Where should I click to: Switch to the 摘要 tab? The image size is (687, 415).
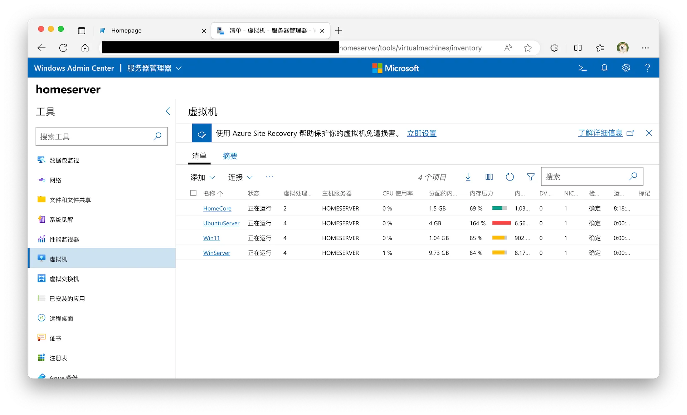(230, 156)
